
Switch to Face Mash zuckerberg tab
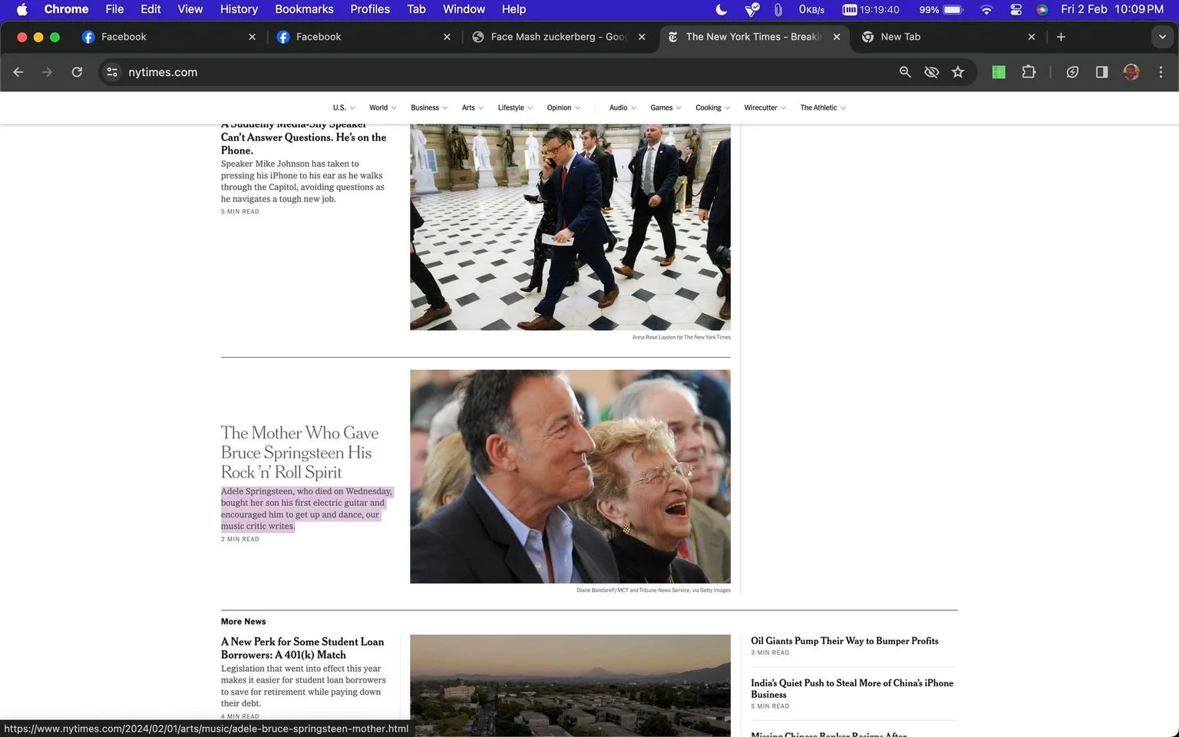(558, 37)
